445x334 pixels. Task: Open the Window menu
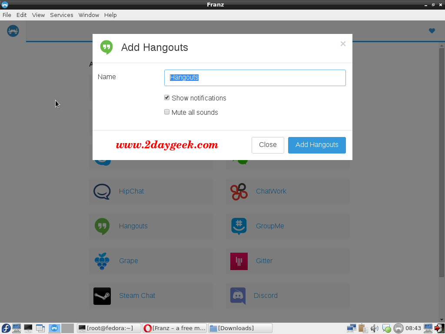89,15
